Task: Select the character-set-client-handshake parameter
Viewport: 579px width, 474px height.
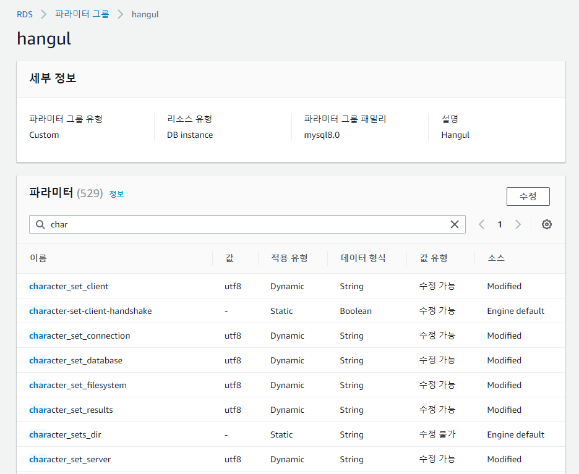Action: coord(90,311)
